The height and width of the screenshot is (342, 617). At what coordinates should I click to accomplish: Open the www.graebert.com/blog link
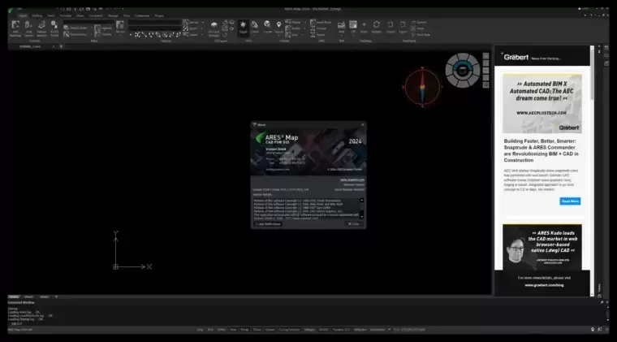(x=544, y=285)
